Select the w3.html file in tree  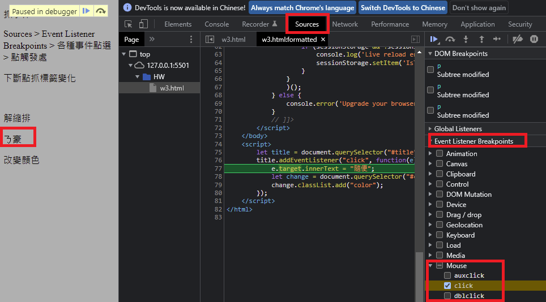(160, 88)
